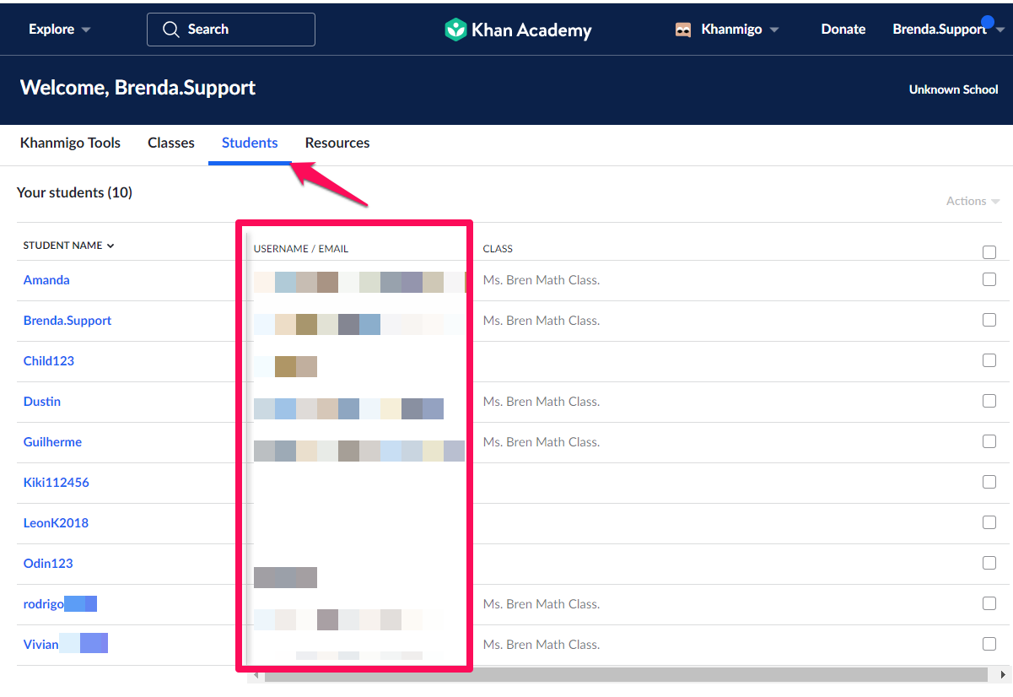This screenshot has height=697, width=1013.
Task: Click the search magnifier icon
Action: pyautogui.click(x=171, y=30)
